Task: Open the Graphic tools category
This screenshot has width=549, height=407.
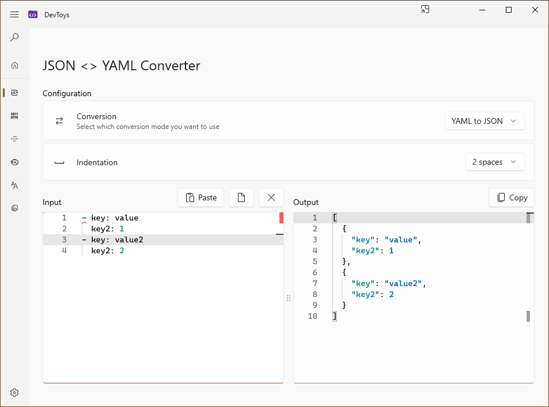Action: click(14, 208)
